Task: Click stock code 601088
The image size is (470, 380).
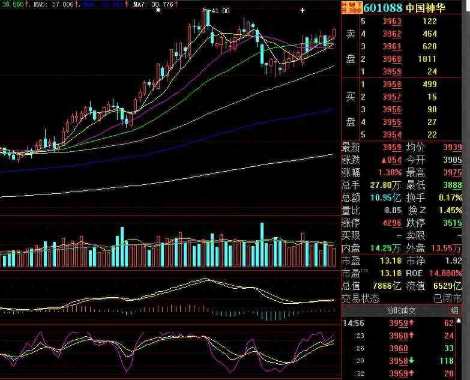Action: click(384, 8)
